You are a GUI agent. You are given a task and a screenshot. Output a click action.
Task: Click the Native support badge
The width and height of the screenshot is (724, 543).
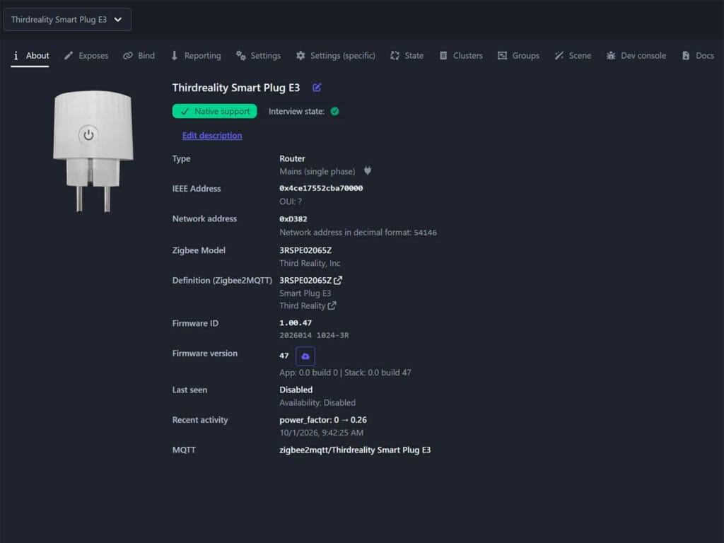215,111
